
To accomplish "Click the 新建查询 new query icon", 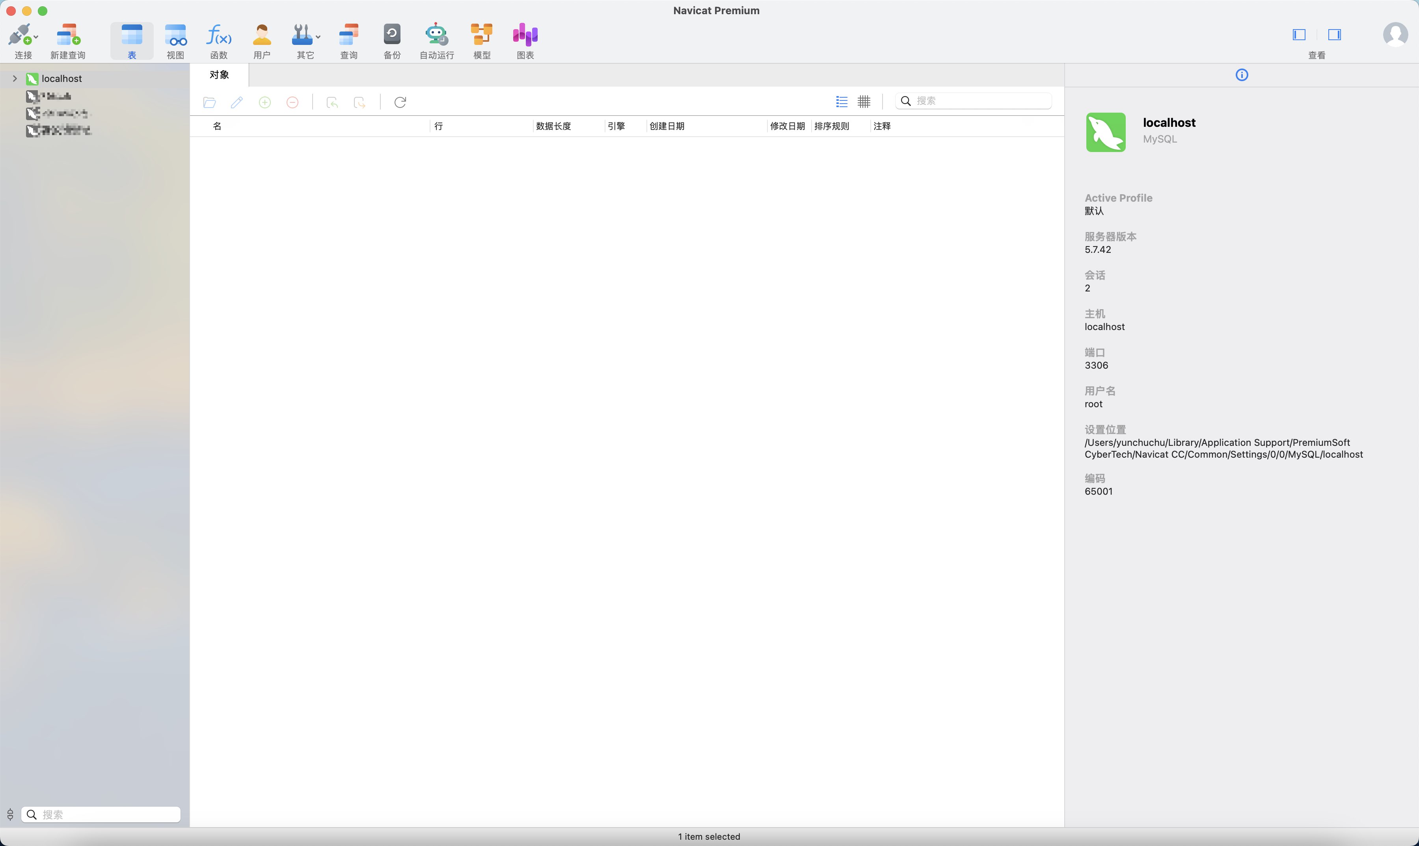I will 68,35.
